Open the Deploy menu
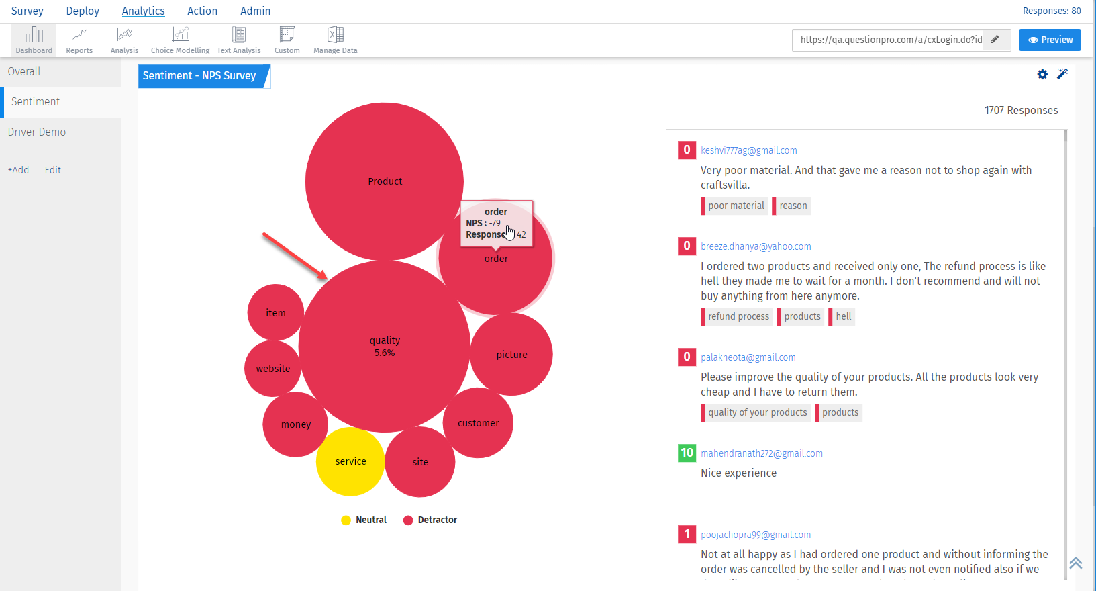The image size is (1096, 591). click(x=83, y=11)
